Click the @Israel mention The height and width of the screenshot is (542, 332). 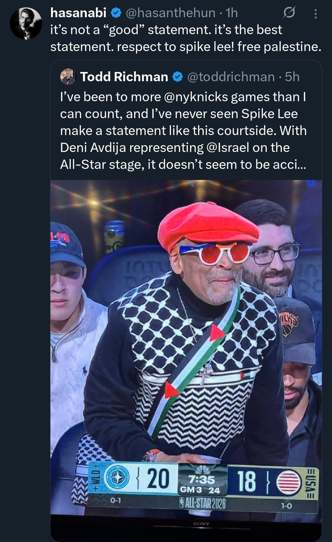[x=228, y=148]
